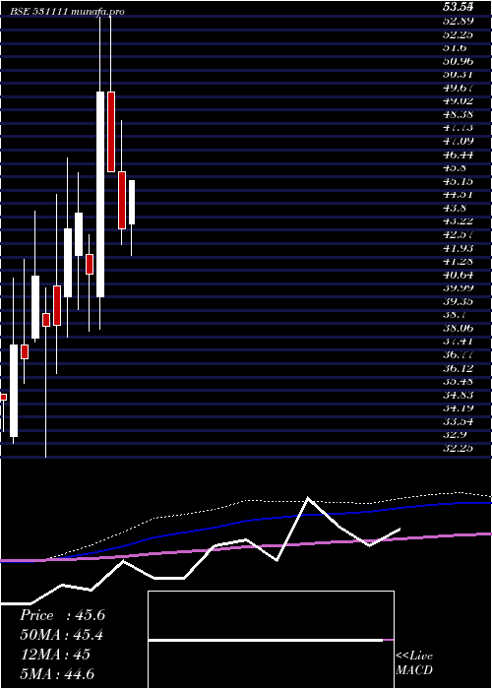Click the 43.22 price axis label
Viewport: 492px width, 689px height.
pyautogui.click(x=459, y=221)
